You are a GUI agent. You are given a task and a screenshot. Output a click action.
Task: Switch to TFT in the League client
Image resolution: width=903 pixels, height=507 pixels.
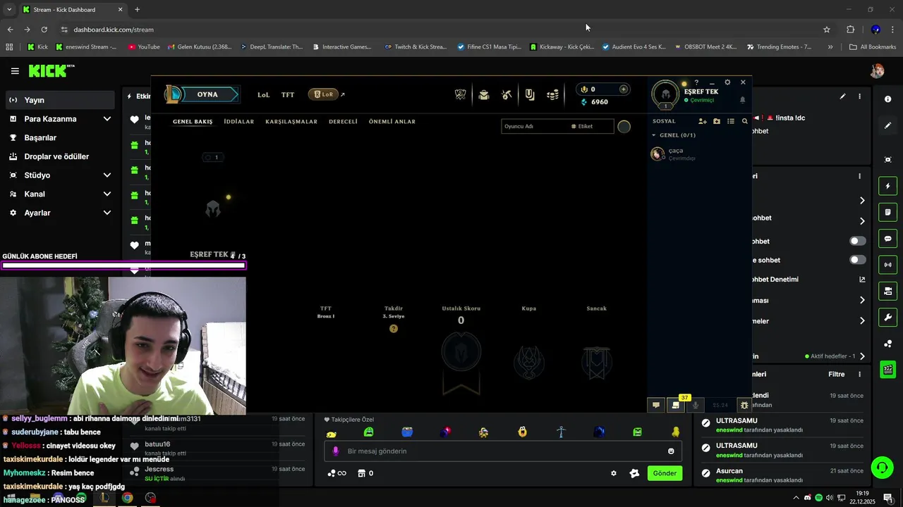pyautogui.click(x=288, y=94)
